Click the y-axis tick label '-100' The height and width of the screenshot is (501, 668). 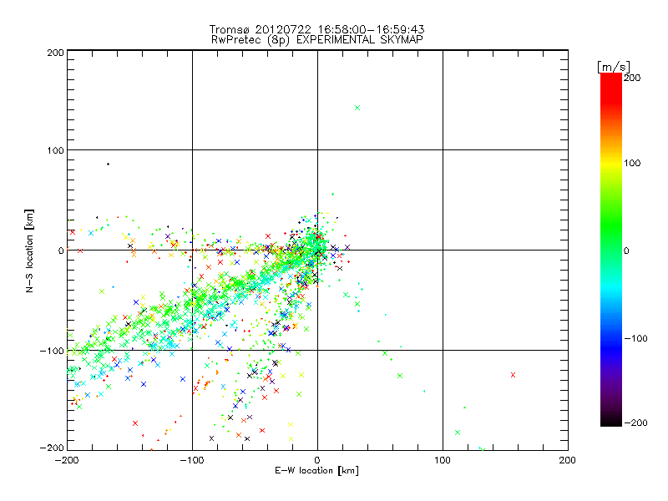coord(52,351)
